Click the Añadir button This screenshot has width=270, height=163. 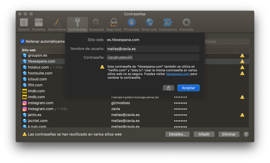(x=204, y=134)
